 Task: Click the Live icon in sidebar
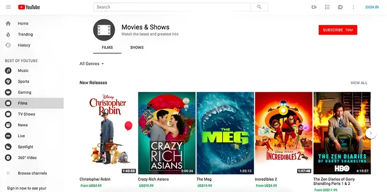pyautogui.click(x=8, y=136)
